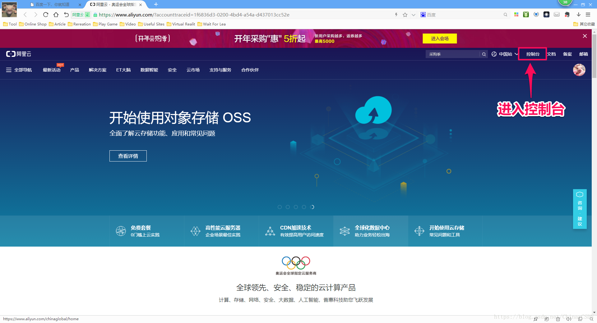This screenshot has height=323, width=597.
Task: Switch to the Baidu tab
Action: 53,5
